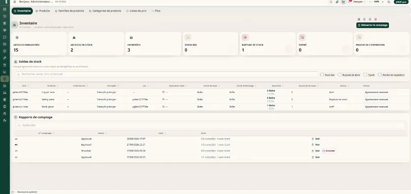Click the Safety valve product cell

pyautogui.click(x=49, y=99)
